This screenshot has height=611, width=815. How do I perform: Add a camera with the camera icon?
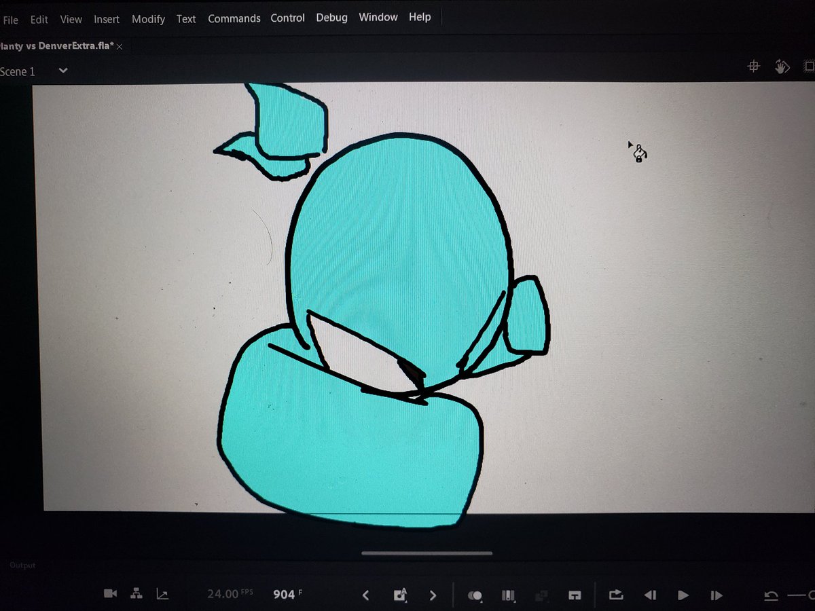[110, 593]
